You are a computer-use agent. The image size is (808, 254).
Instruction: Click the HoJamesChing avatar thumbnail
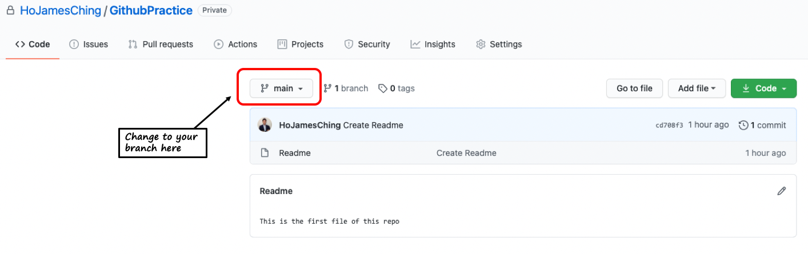click(x=265, y=125)
